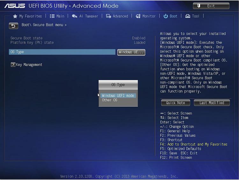Viewport: 239px width, 180px height.
Task: Expand Key Management arrow icon
Action: [13, 64]
